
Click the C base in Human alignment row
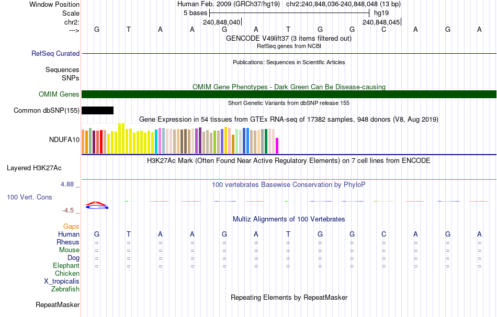point(384,234)
